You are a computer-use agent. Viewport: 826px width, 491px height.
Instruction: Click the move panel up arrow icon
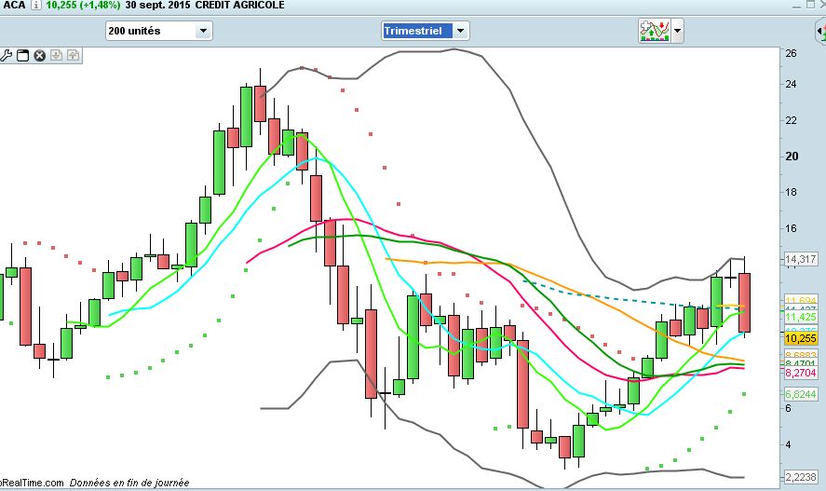(74, 55)
